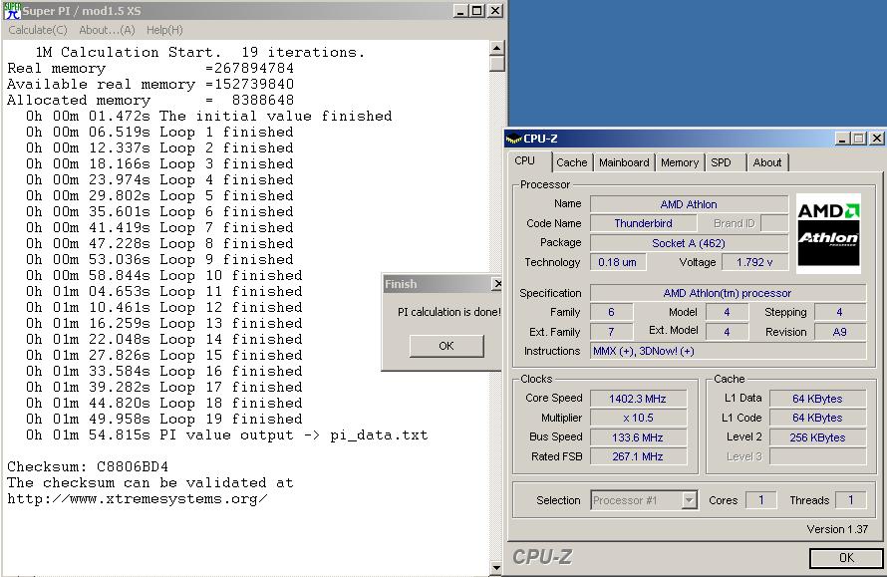Click the Super PI scrollbar thumb

pyautogui.click(x=496, y=64)
